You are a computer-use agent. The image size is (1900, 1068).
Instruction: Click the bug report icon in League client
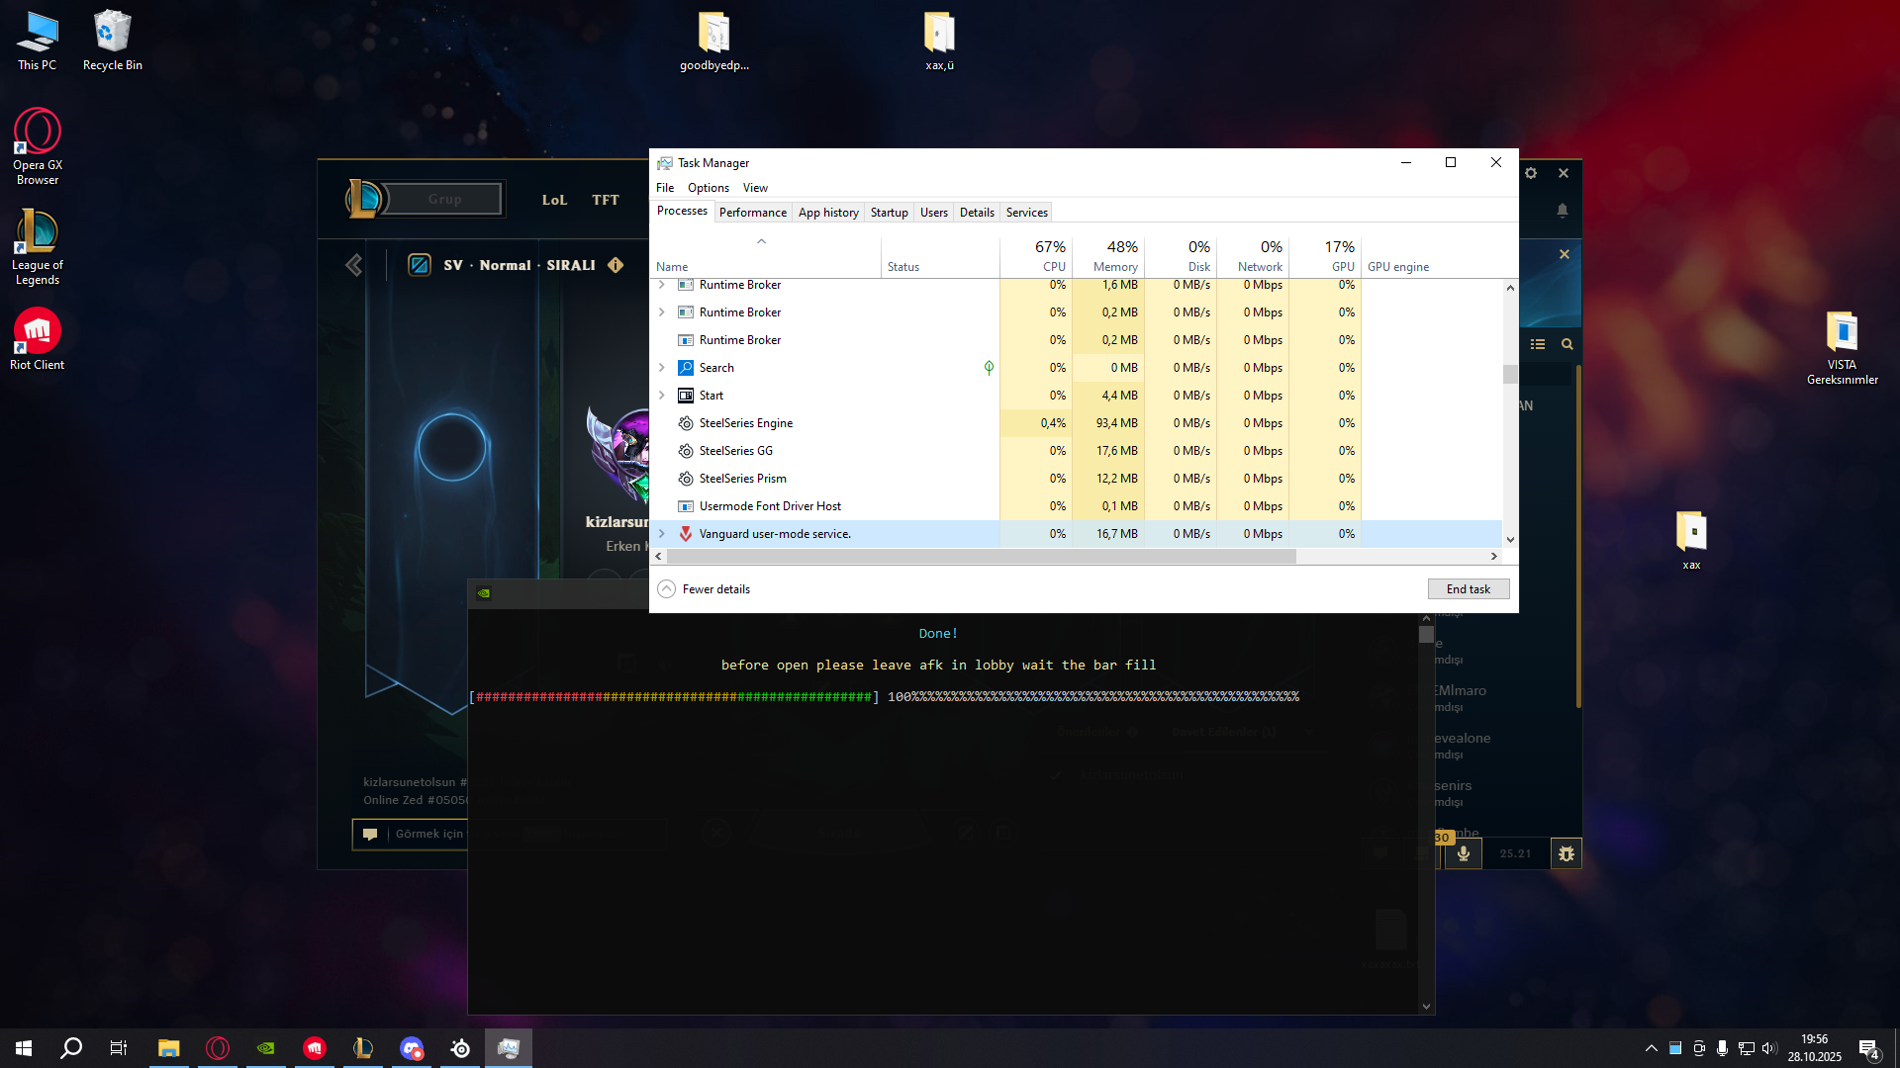point(1566,853)
